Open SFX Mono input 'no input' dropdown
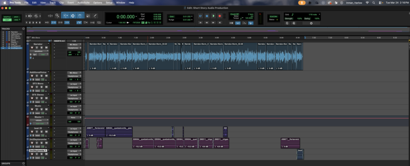This screenshot has width=410, height=166. [x=74, y=84]
